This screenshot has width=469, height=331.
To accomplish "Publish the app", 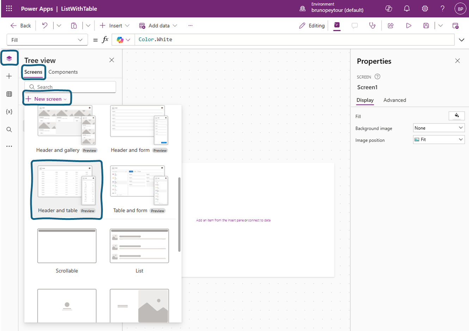I will click(x=456, y=25).
